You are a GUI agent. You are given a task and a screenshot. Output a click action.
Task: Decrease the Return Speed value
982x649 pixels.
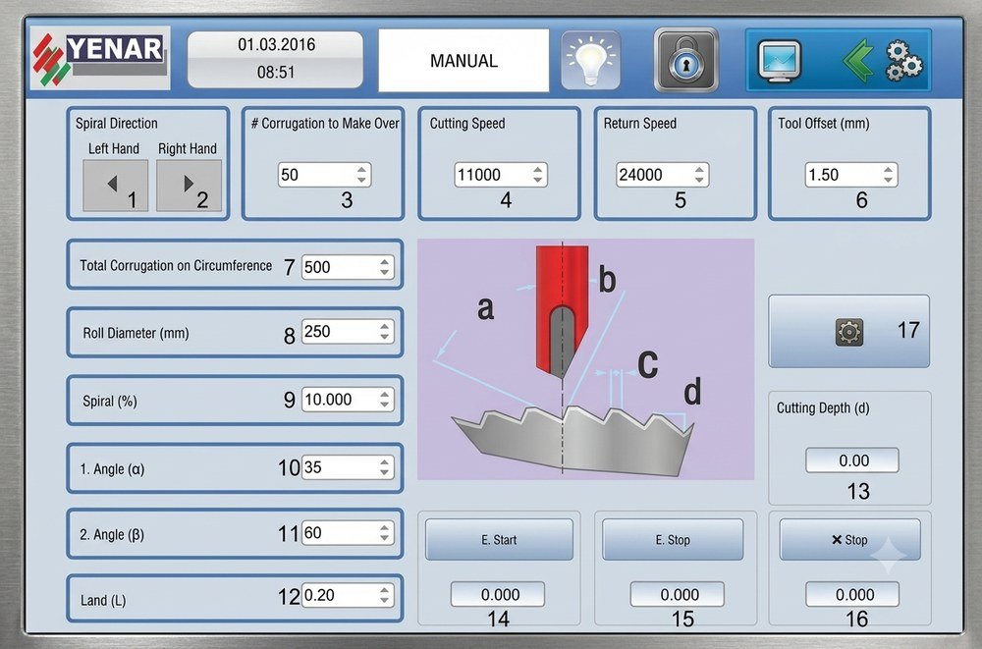coord(700,180)
